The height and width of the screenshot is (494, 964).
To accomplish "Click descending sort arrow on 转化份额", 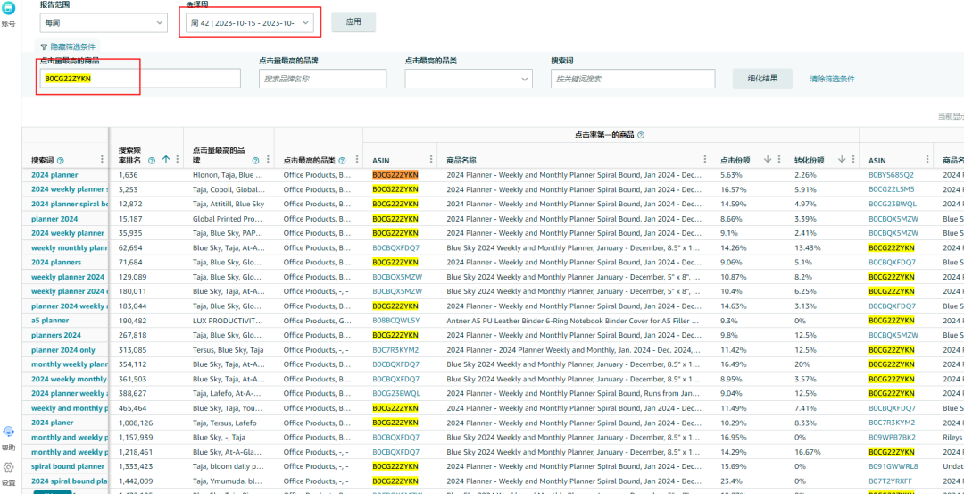I will click(x=842, y=159).
